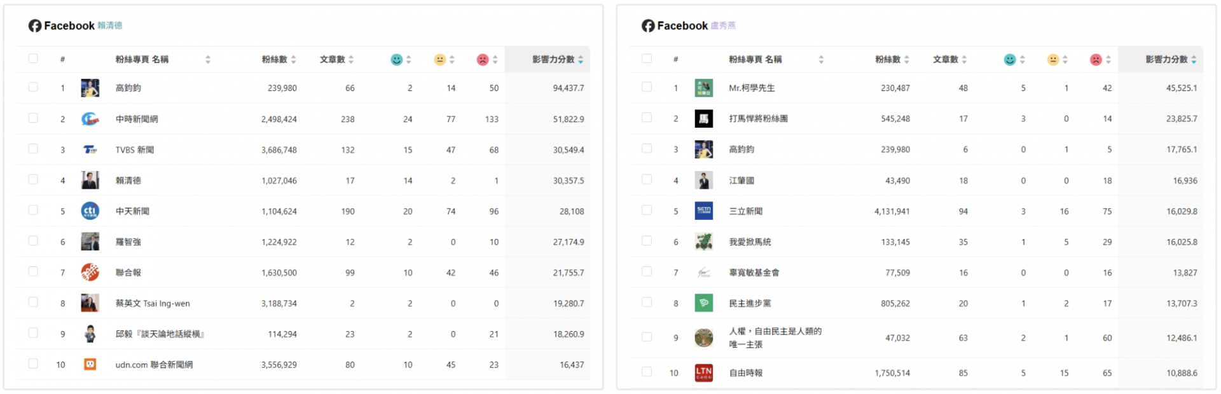The image size is (1221, 394).
Task: Click the 盧秀燕 label beside Facebook title
Action: coord(723,25)
